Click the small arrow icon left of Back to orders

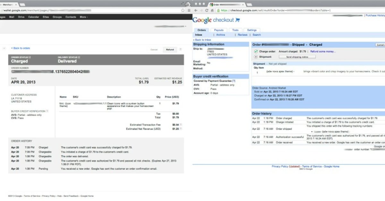pyautogui.click(x=4, y=48)
